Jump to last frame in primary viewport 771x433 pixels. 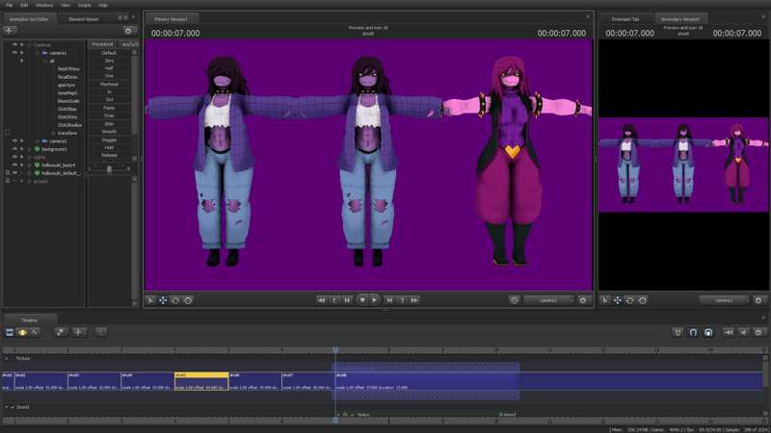(x=415, y=300)
